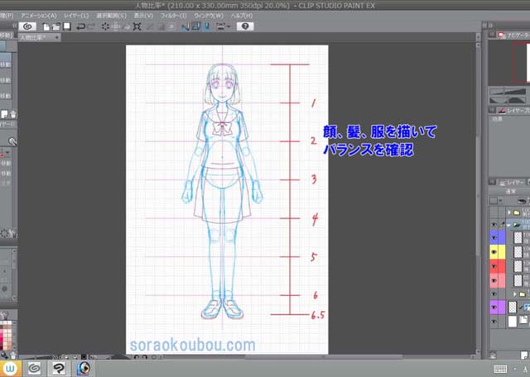Hide the red-tagged layer
This screenshot has height=377, width=530.
point(494,266)
